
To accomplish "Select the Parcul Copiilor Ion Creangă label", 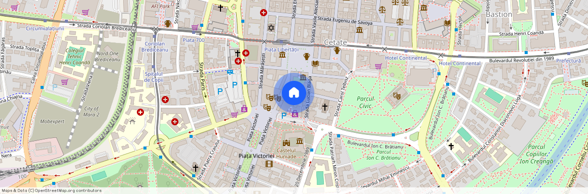I will [x=536, y=154].
